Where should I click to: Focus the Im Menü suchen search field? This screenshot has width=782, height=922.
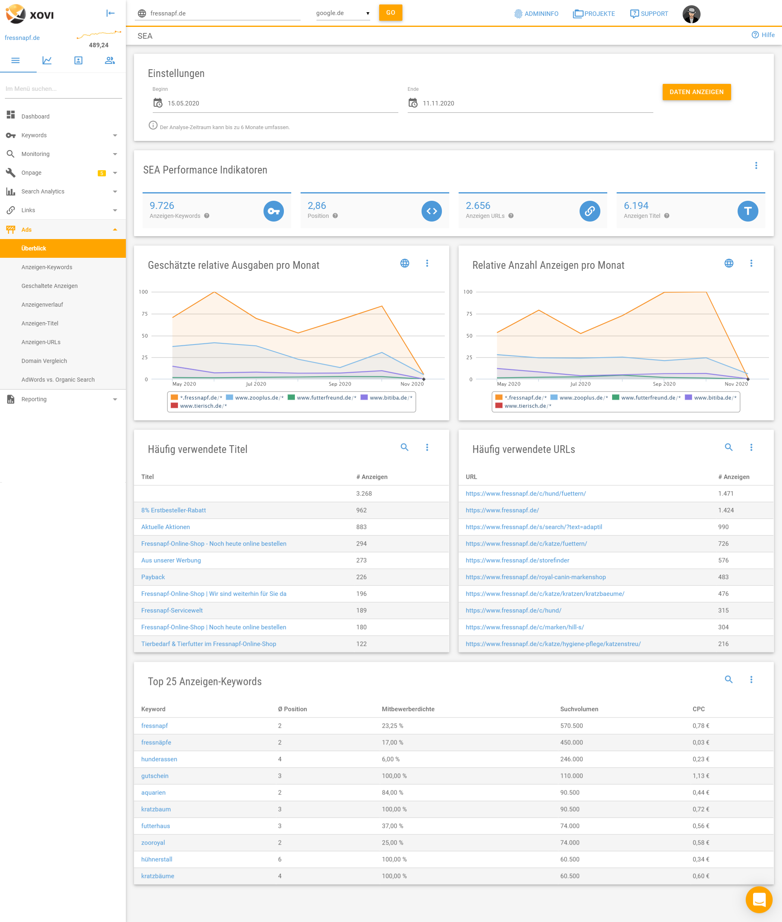tap(63, 89)
